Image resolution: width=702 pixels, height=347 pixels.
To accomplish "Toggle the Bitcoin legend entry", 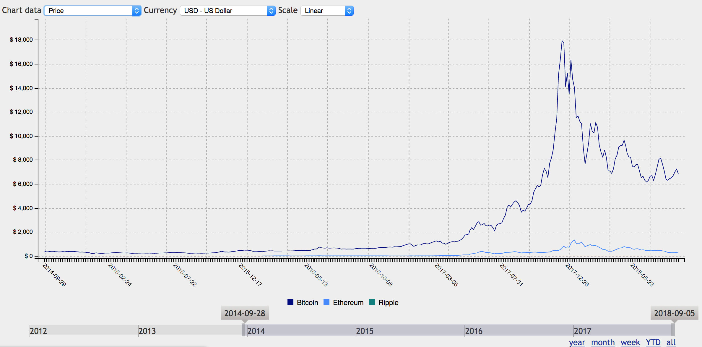I will click(307, 302).
